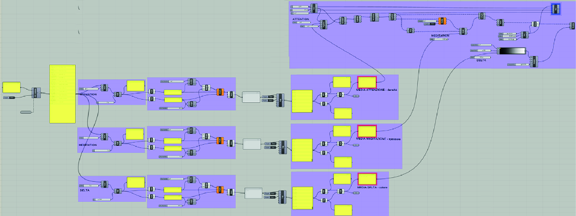Toggle the boolean switch under the leftmost yellow panel

9,97
